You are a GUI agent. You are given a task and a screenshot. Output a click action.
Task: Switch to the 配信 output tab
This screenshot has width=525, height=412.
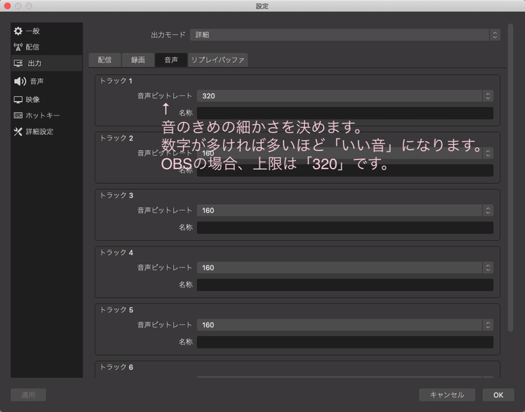pyautogui.click(x=105, y=60)
